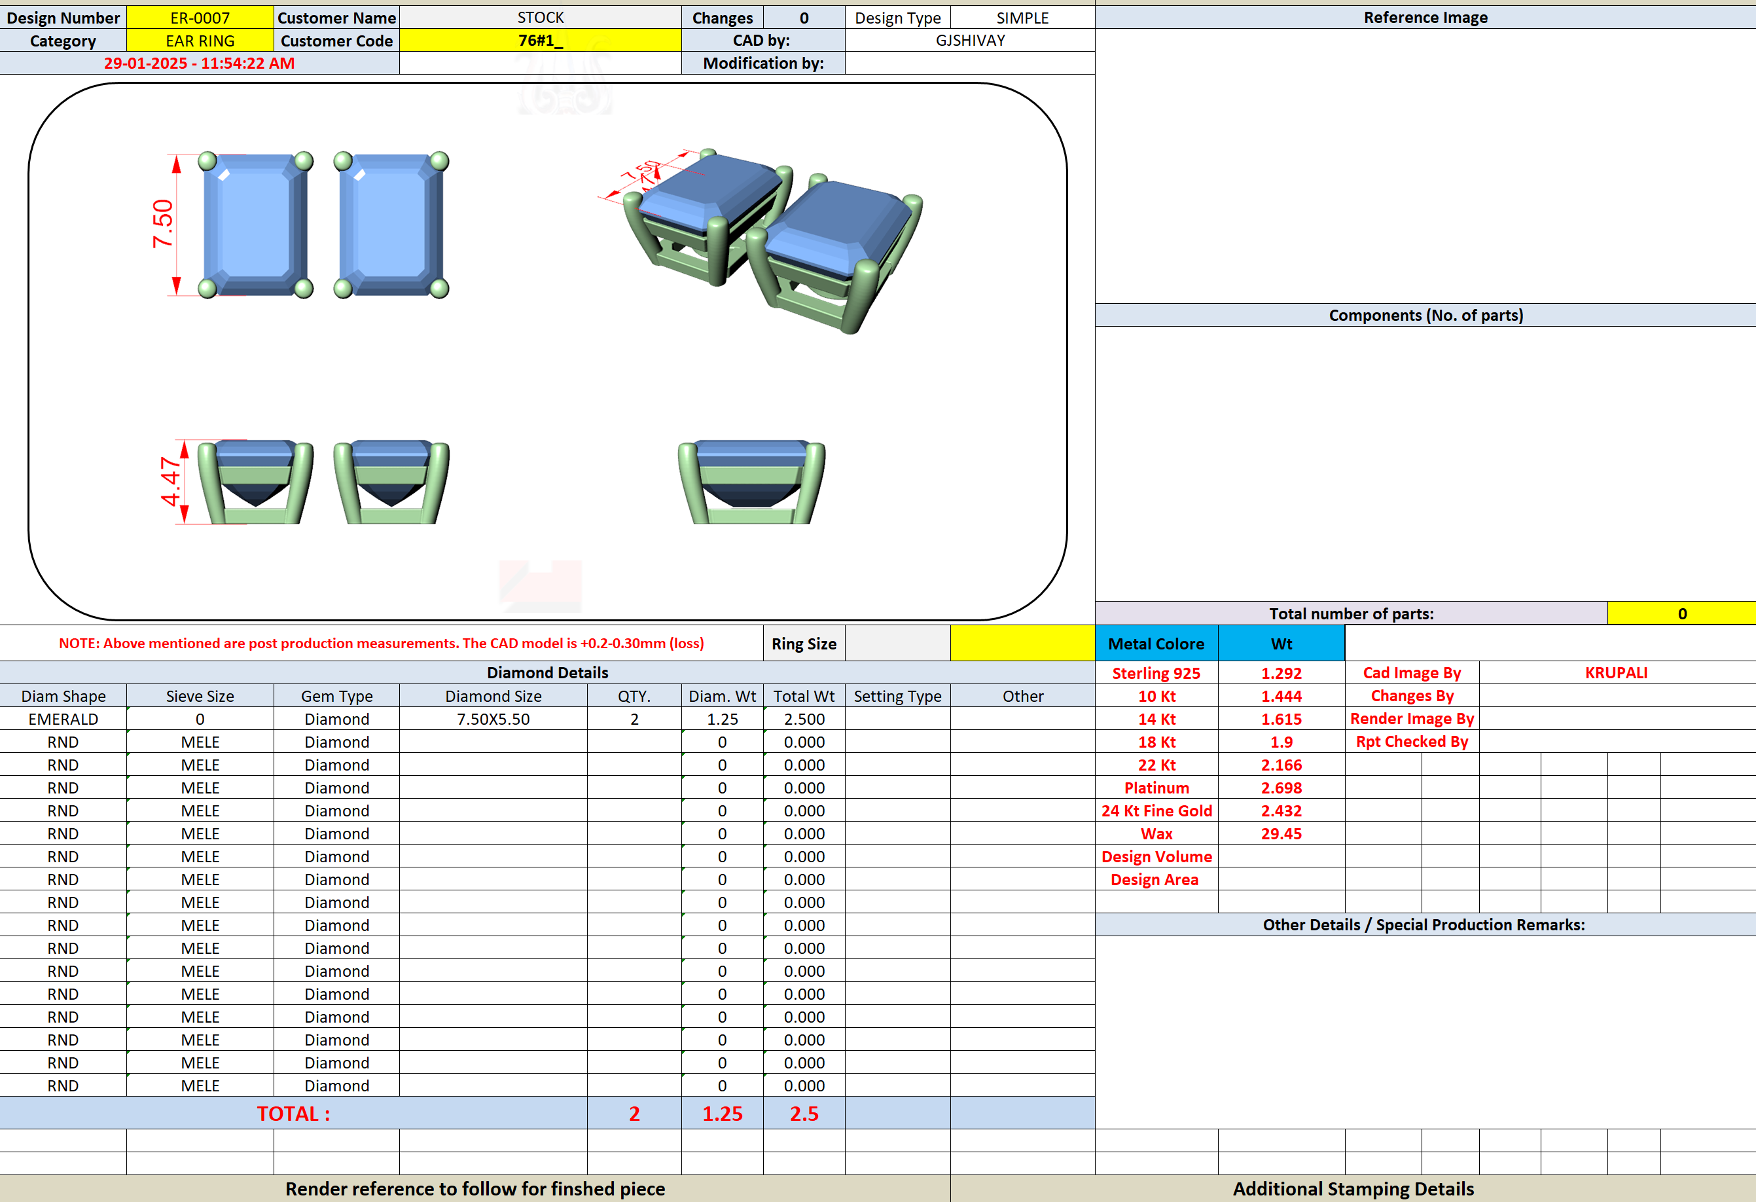
Task: Click the Wax weight value 29.45
Action: [1281, 833]
